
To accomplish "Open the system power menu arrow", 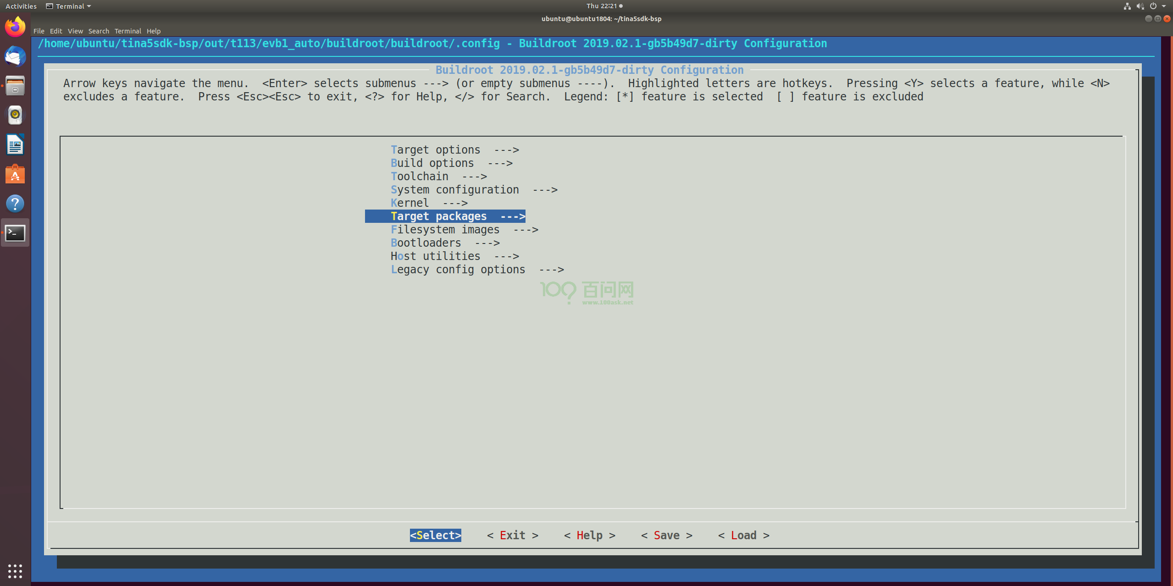I will pos(1164,6).
